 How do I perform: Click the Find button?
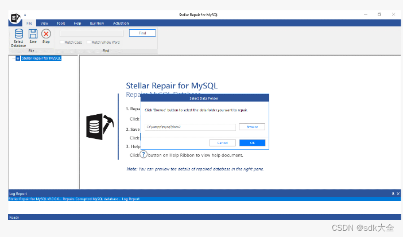pyautogui.click(x=142, y=33)
